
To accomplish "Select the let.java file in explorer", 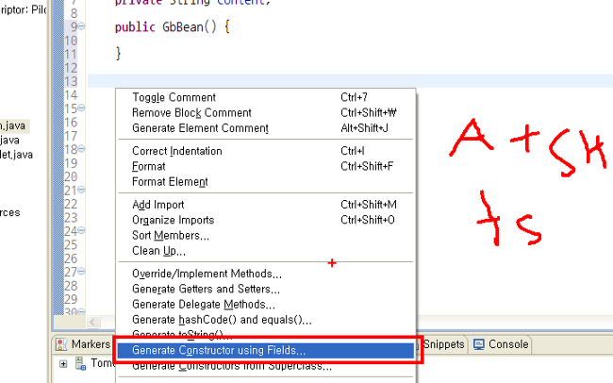I will coord(16,155).
